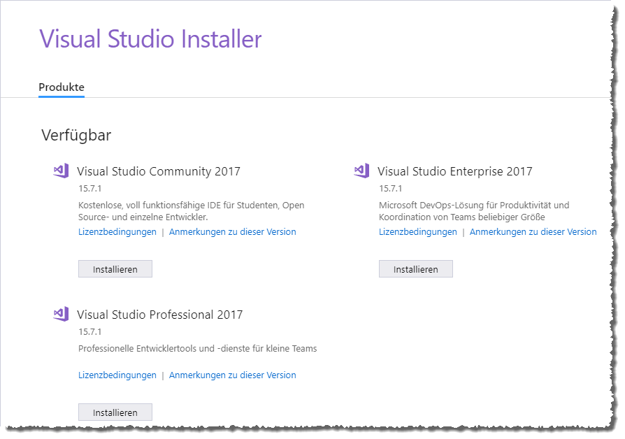The image size is (625, 439).
Task: Install Visual Studio Professional 2017
Action: [x=115, y=412]
